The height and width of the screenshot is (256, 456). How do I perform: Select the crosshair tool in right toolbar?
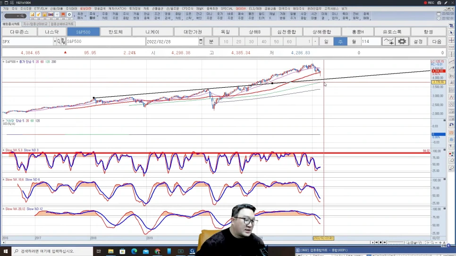pyautogui.click(x=451, y=40)
